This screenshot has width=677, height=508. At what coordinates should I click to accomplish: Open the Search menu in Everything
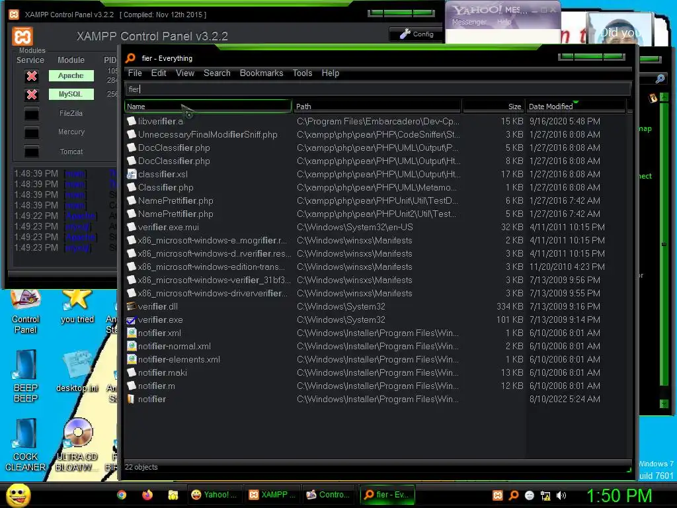(217, 73)
